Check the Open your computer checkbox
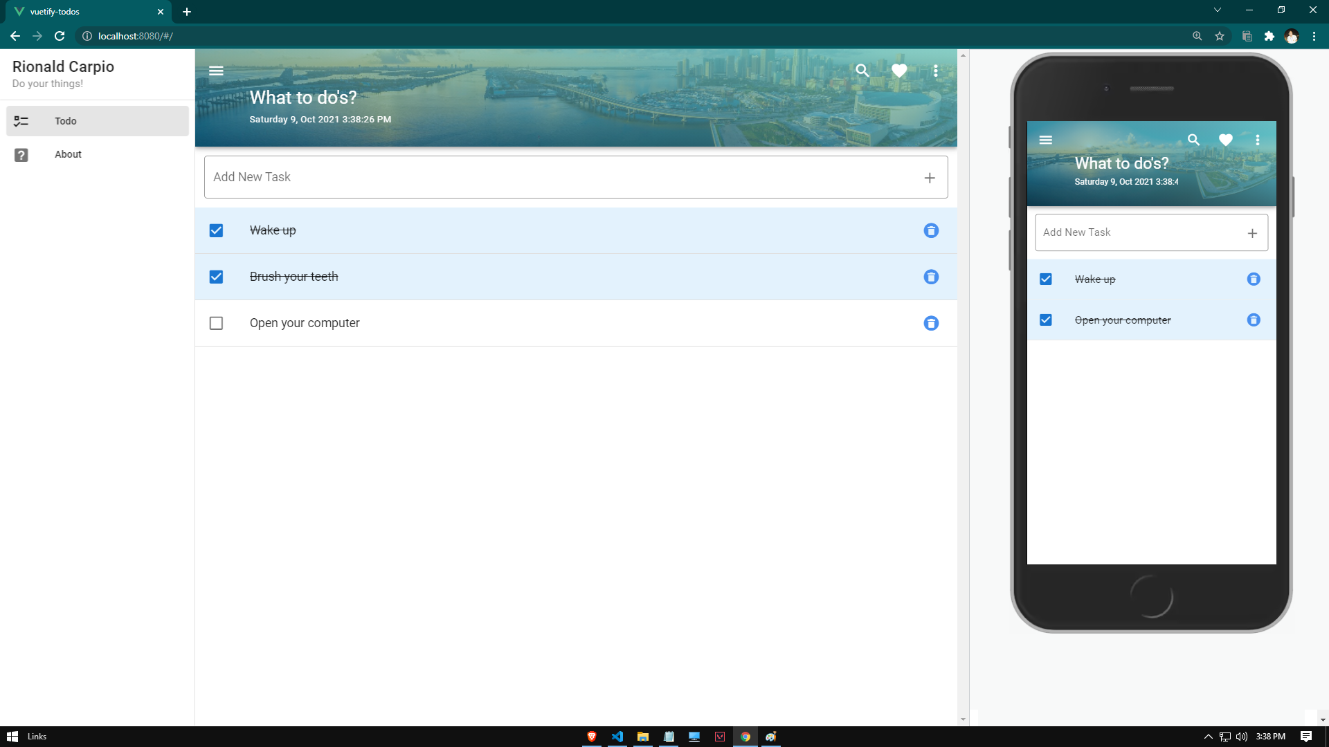The width and height of the screenshot is (1329, 747). 216,323
